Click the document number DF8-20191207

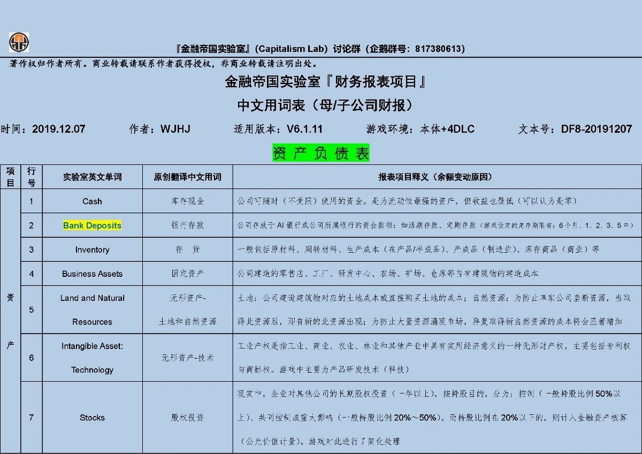[x=597, y=129]
